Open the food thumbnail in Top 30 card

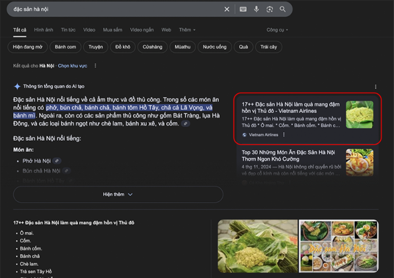pyautogui.click(x=360, y=163)
